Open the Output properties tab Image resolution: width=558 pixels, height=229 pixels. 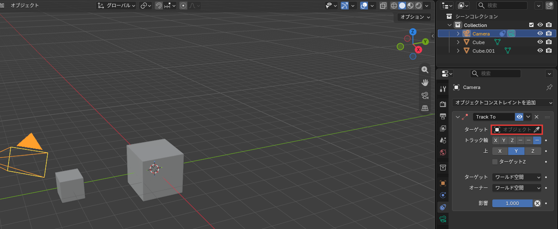[443, 116]
